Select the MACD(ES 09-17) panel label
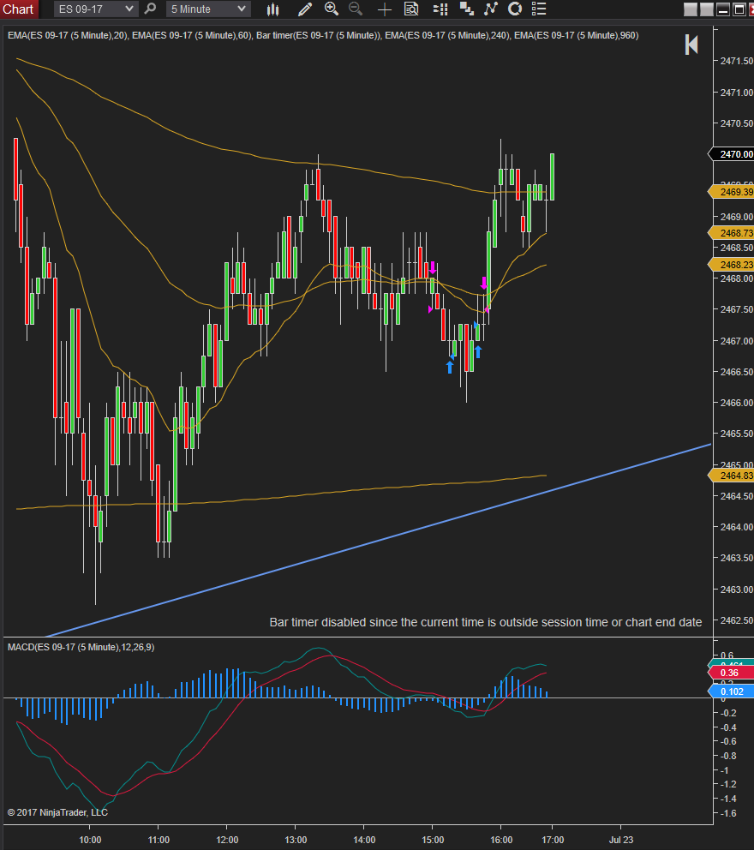The height and width of the screenshot is (850, 754). coord(81,647)
